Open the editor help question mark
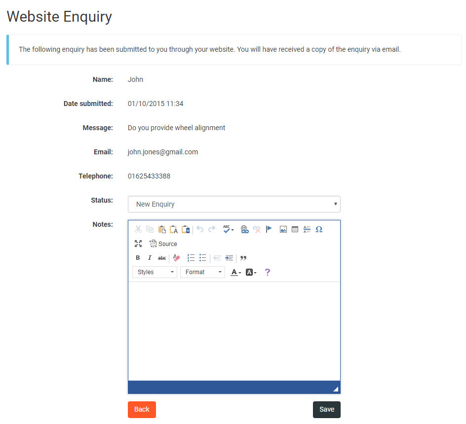The height and width of the screenshot is (424, 466). (267, 272)
